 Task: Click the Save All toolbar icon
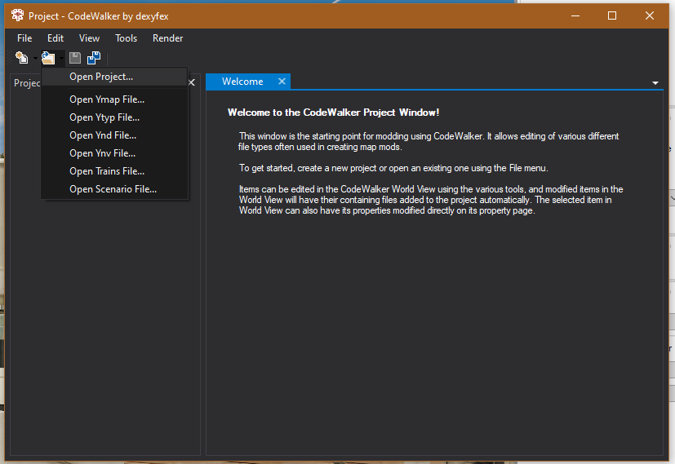tap(93, 58)
